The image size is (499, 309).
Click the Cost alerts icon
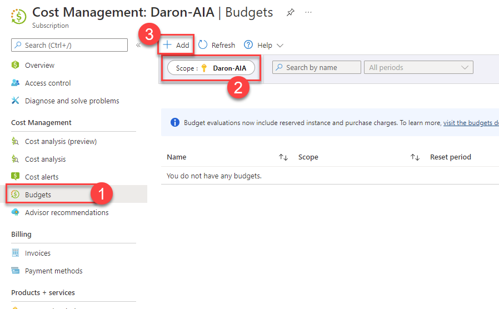[15, 176]
